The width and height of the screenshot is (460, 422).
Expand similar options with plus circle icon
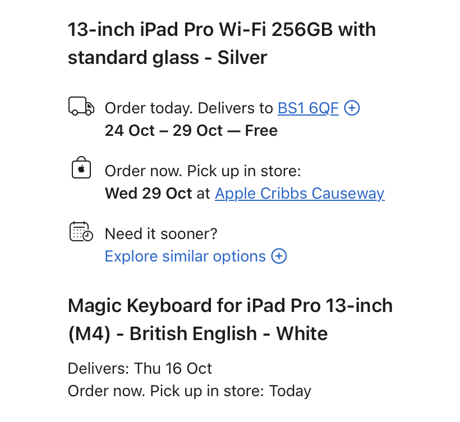[x=279, y=256]
